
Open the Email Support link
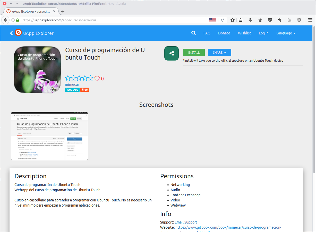click(186, 222)
